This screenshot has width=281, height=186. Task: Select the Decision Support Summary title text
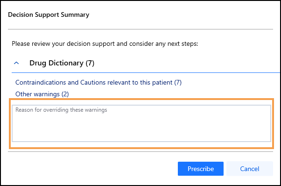coord(49,14)
